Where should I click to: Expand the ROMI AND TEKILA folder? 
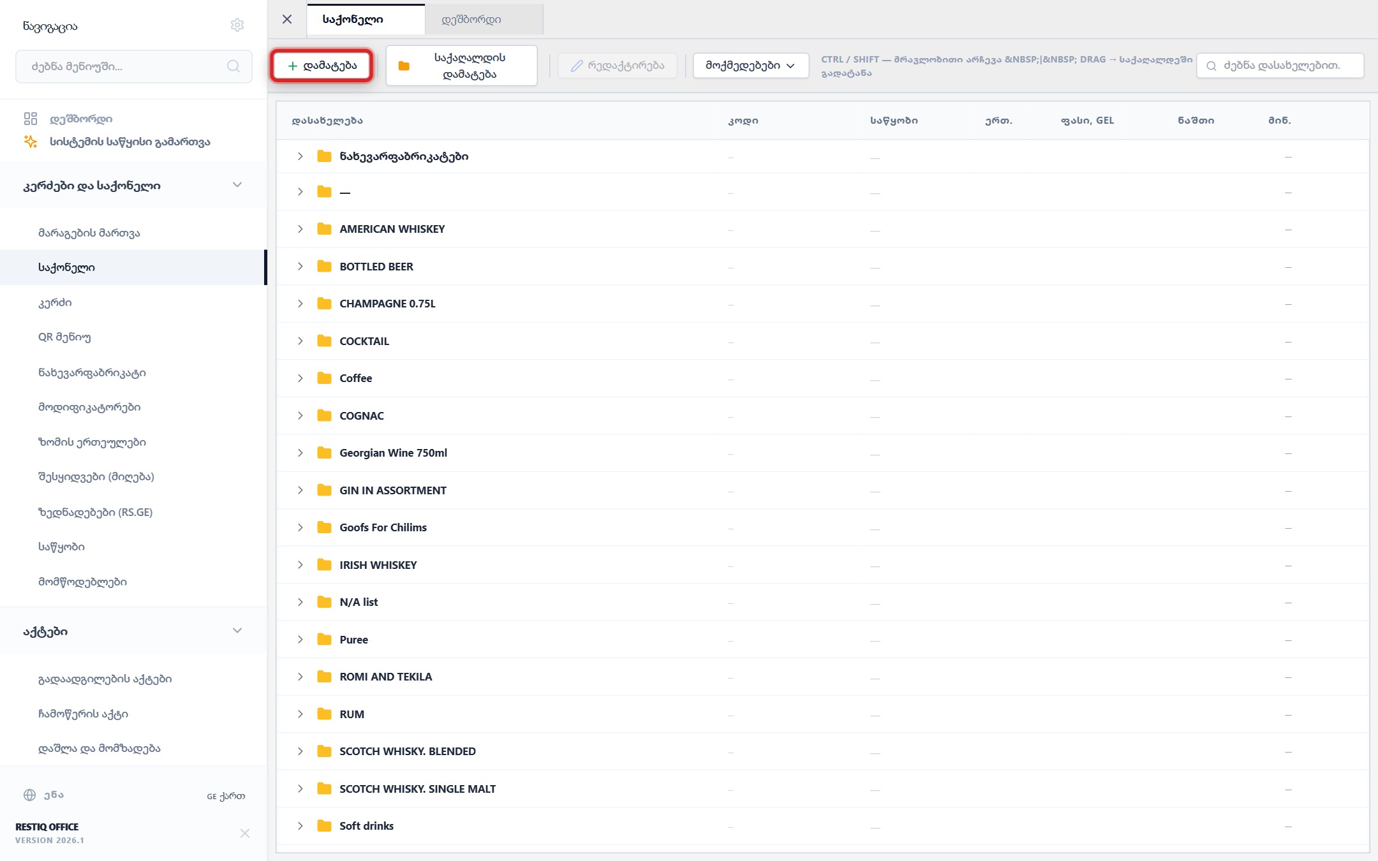pos(300,677)
